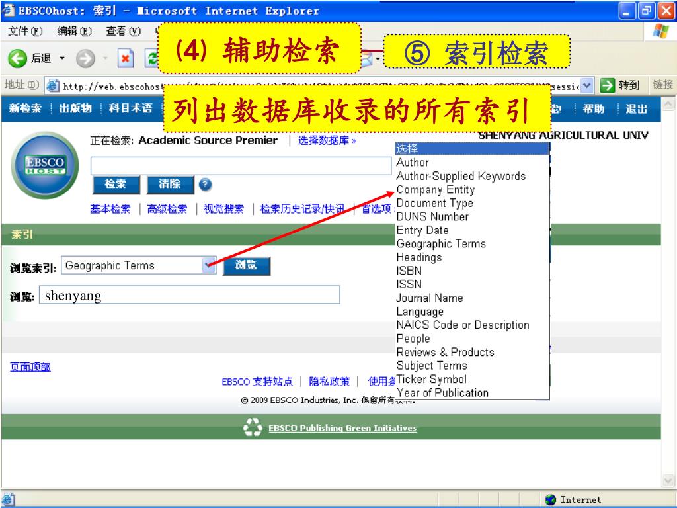This screenshot has width=677, height=508.
Task: Open the 查看(V) menu
Action: click(124, 31)
